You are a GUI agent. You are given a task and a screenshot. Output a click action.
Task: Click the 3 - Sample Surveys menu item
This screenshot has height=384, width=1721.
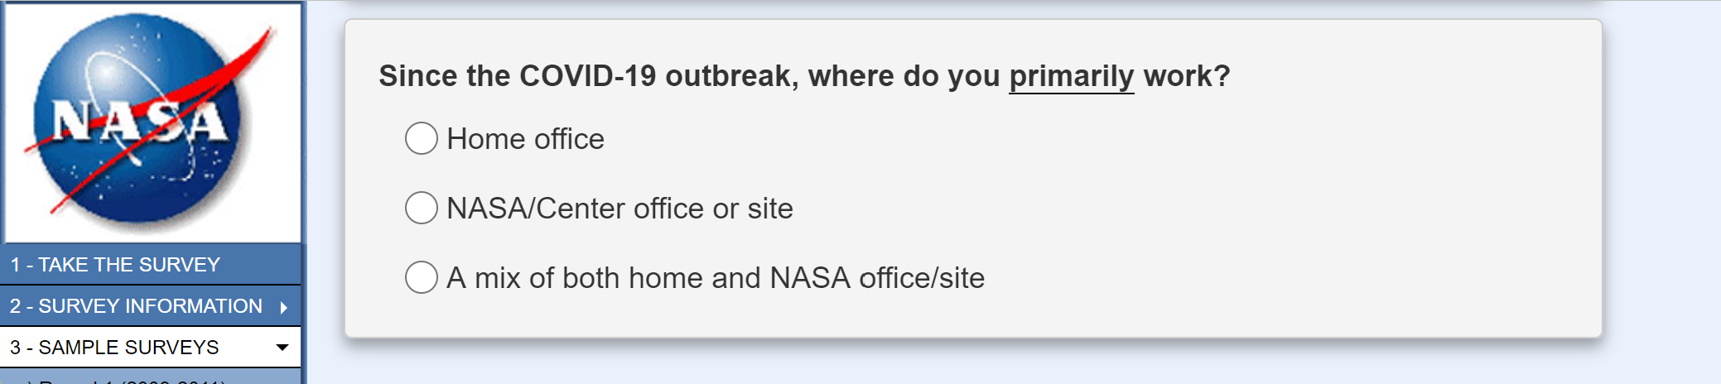pos(114,348)
